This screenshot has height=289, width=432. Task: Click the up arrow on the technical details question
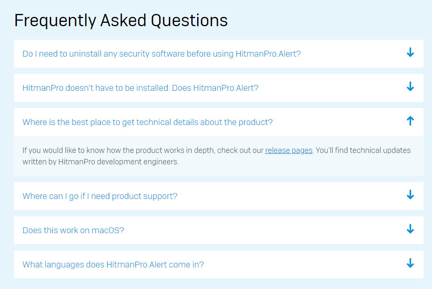tap(410, 121)
